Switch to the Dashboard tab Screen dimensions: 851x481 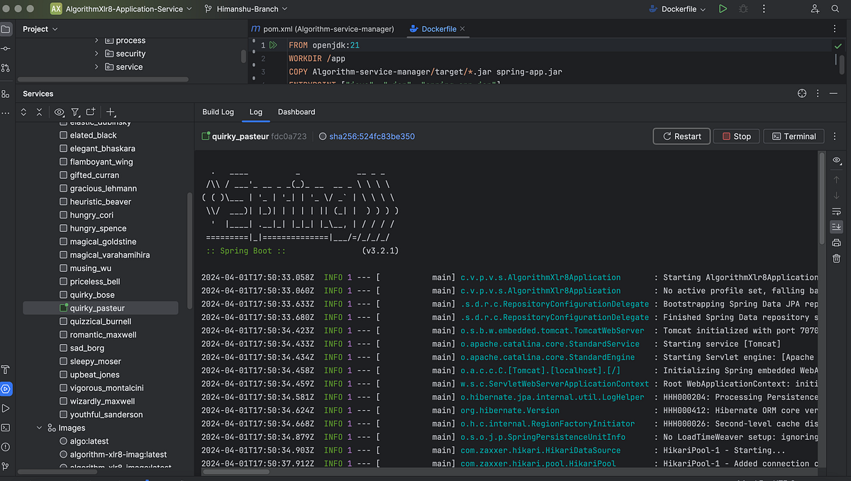pos(296,112)
